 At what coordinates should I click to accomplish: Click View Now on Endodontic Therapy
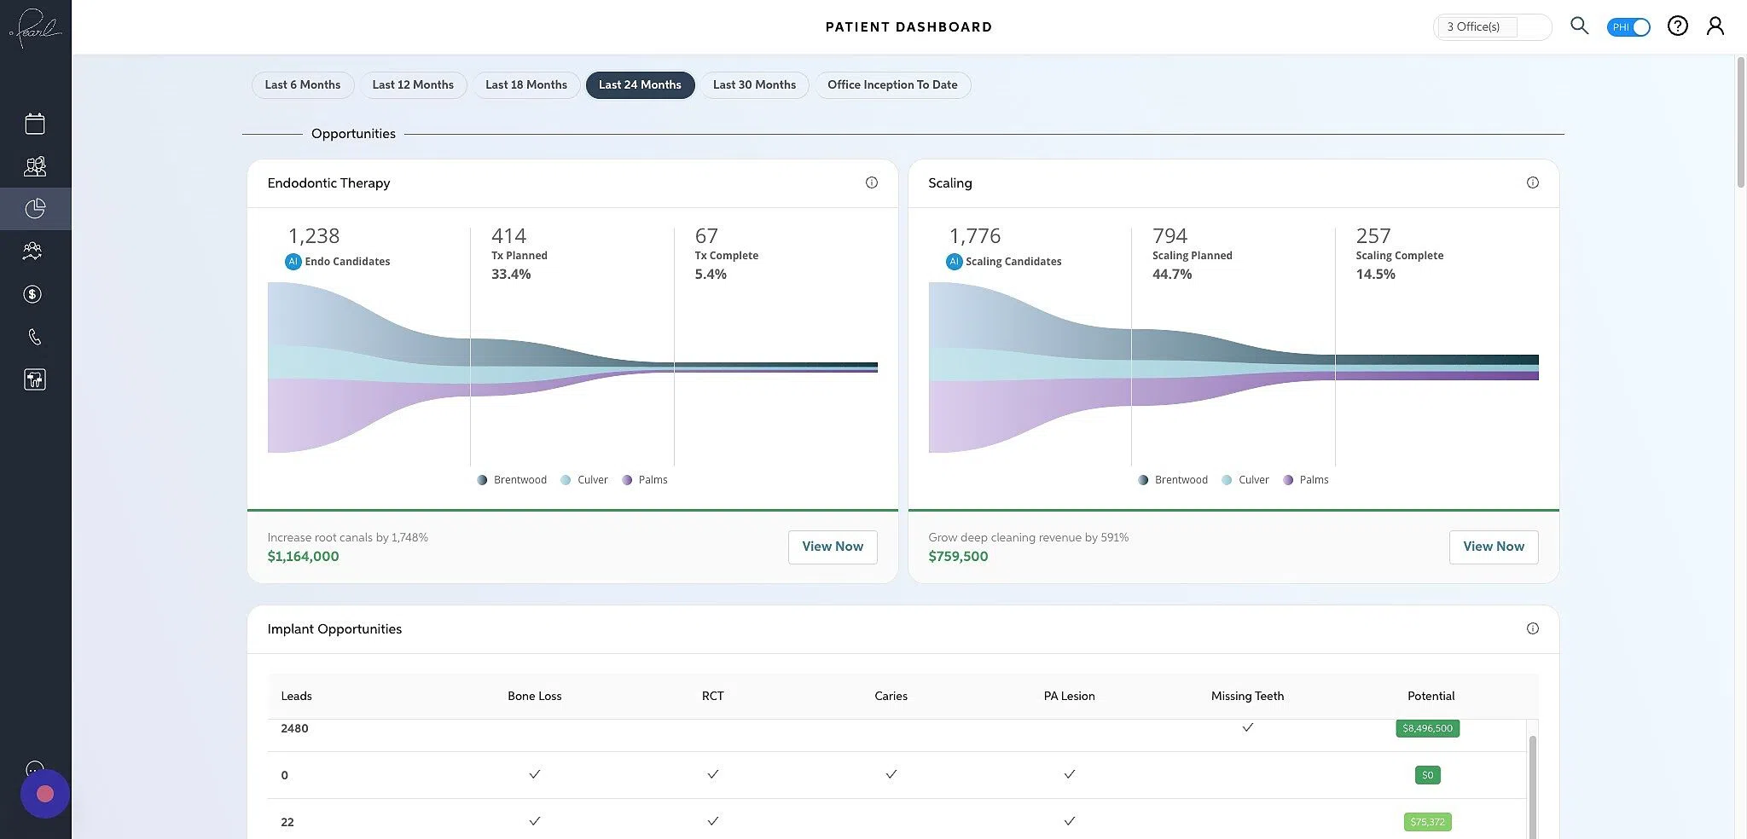pos(832,547)
